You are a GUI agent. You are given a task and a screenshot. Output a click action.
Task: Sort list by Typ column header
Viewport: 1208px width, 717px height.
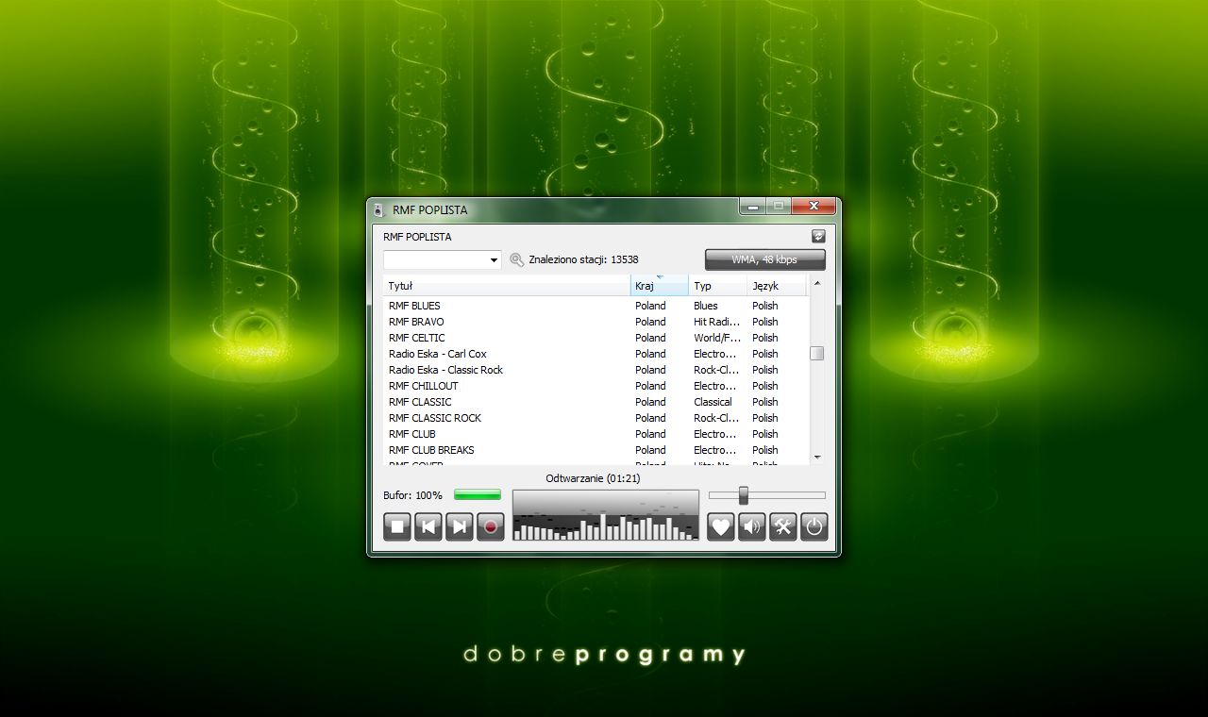click(x=718, y=286)
